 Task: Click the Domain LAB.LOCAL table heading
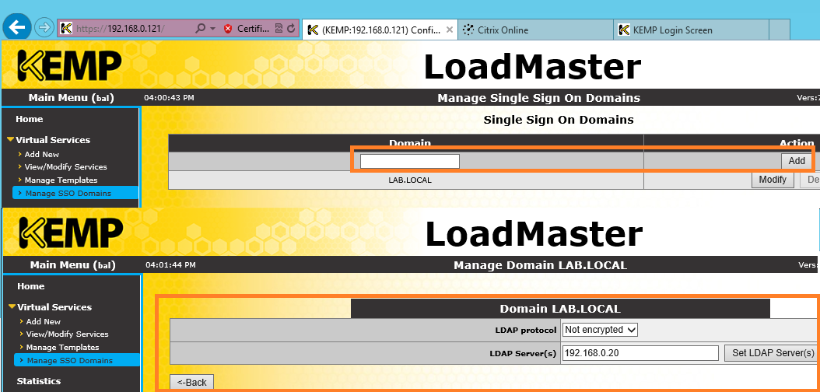(x=560, y=308)
